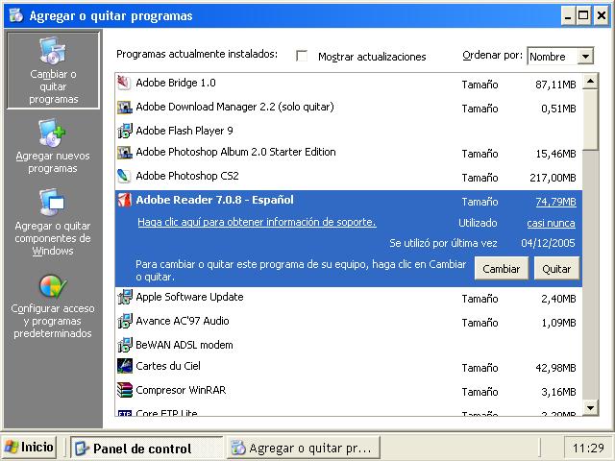Select the Avance AC'97 Audio entry
Screen dimensions: 615x461
click(x=348, y=322)
